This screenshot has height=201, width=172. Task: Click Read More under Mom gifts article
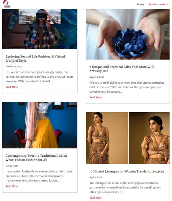(x=95, y=98)
